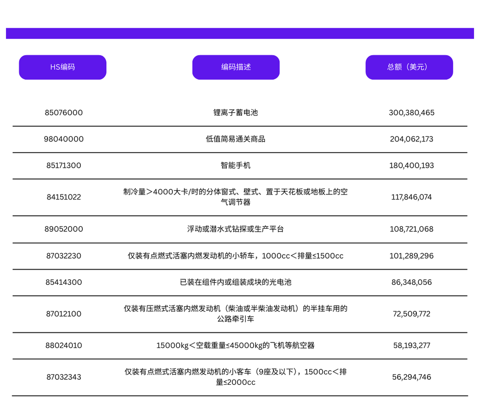Select HS code 87012100
The width and height of the screenshot is (480, 400).
click(64, 314)
